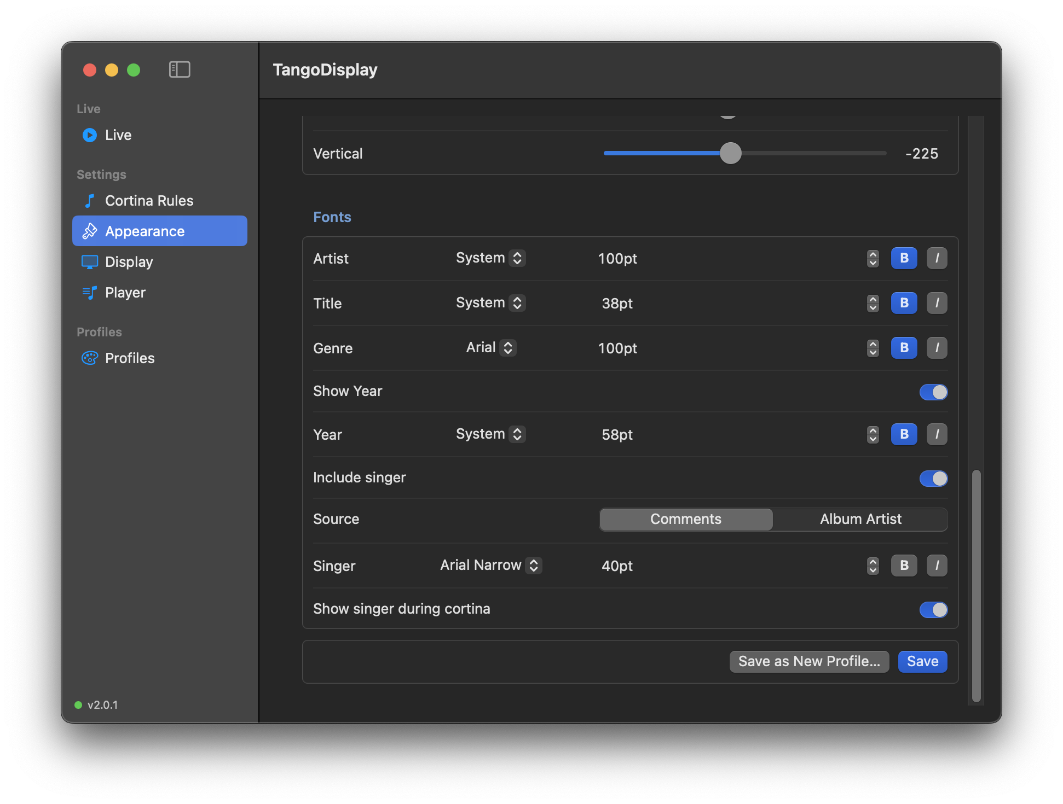Click the TangoDisplay window title
This screenshot has height=804, width=1063.
(x=325, y=70)
